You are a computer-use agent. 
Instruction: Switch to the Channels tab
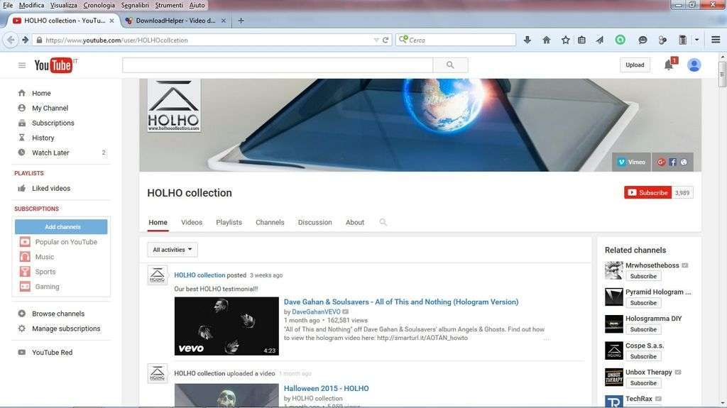pyautogui.click(x=270, y=222)
